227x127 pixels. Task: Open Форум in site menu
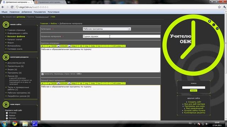pyautogui.click(x=11, y=43)
